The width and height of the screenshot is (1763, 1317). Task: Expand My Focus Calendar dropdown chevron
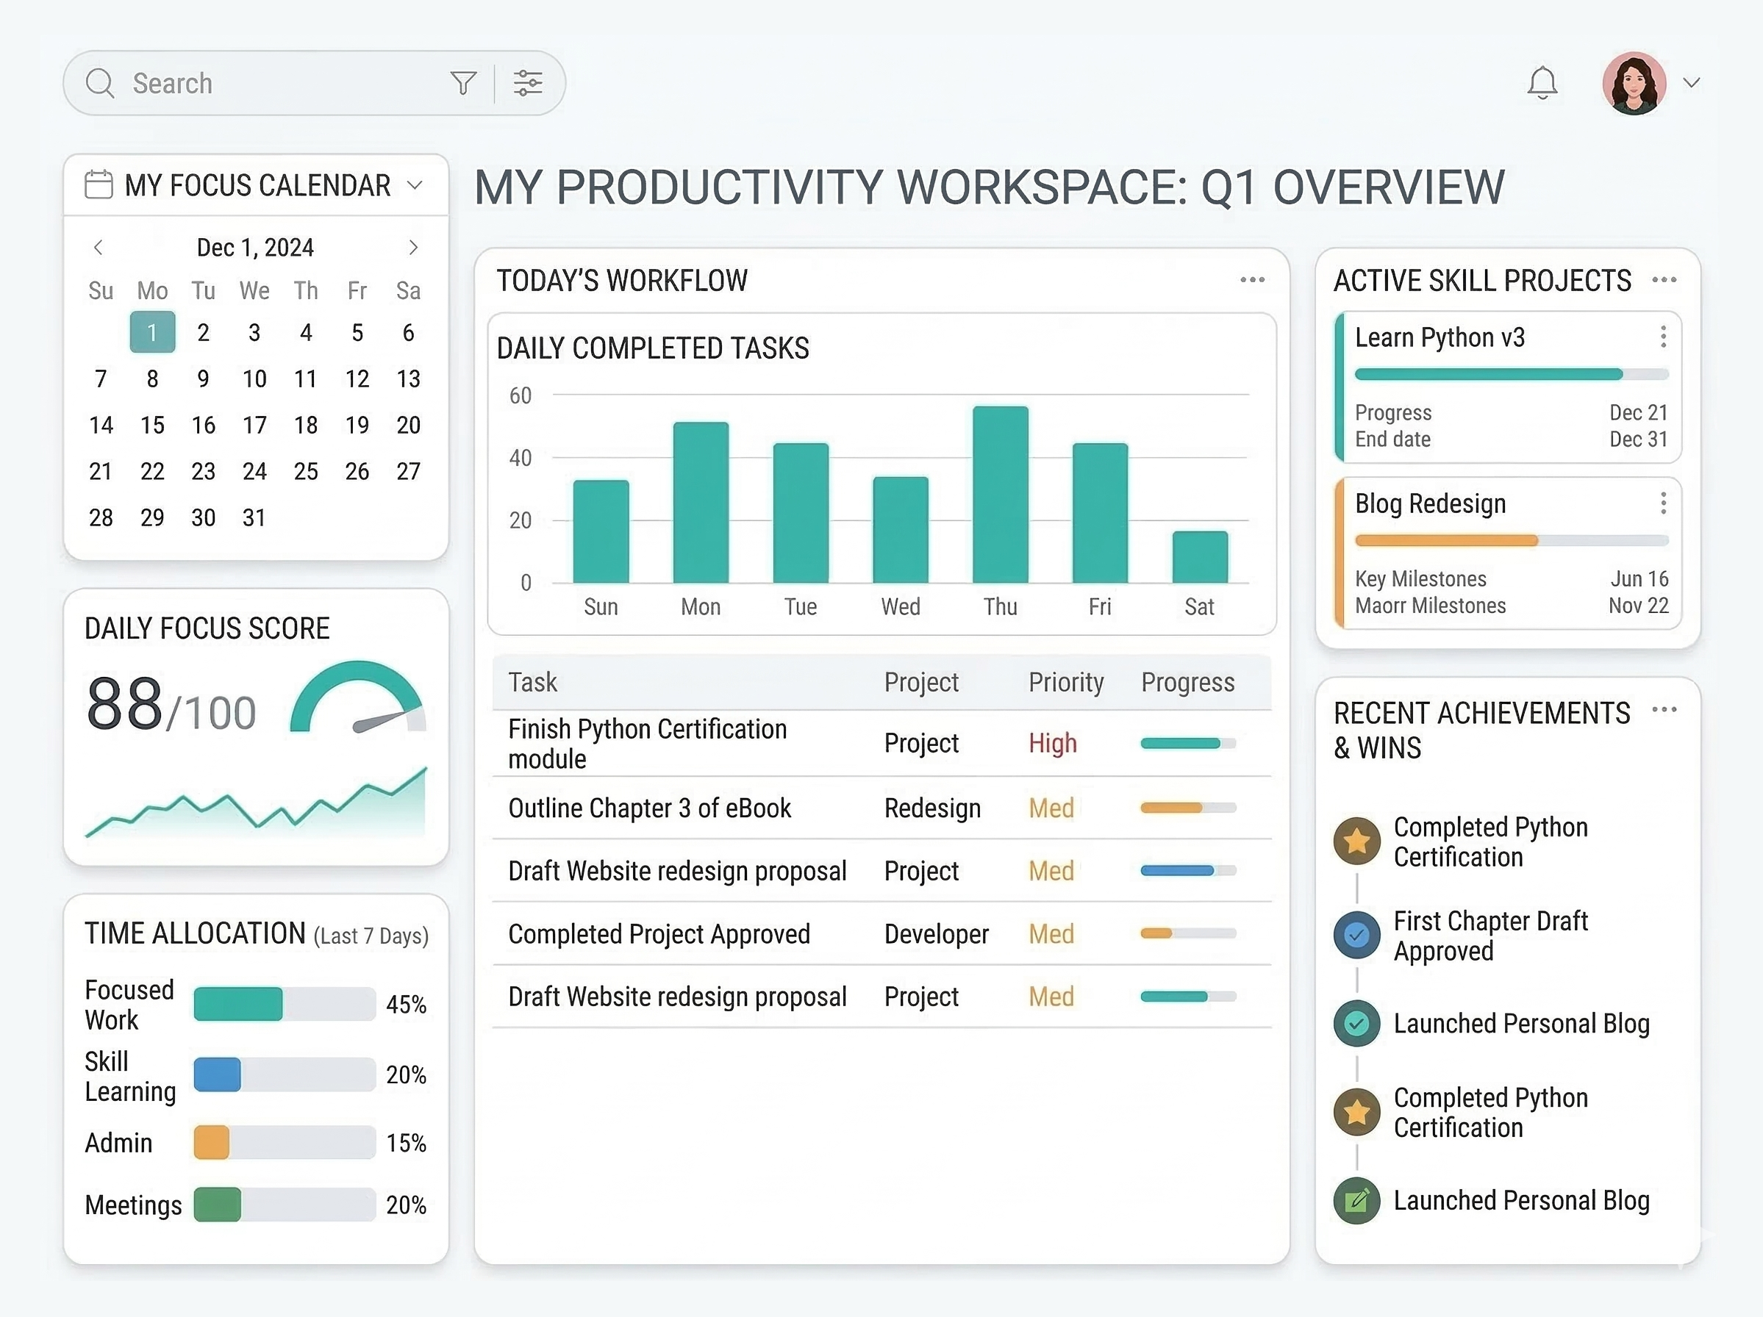(x=415, y=186)
